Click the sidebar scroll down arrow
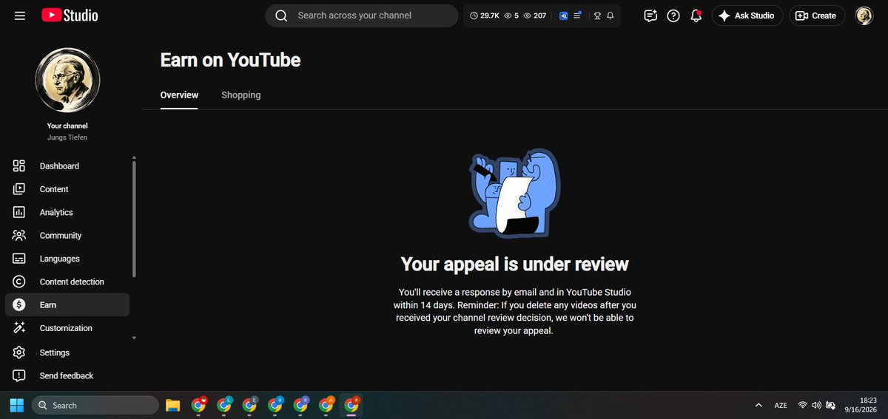 click(x=134, y=338)
